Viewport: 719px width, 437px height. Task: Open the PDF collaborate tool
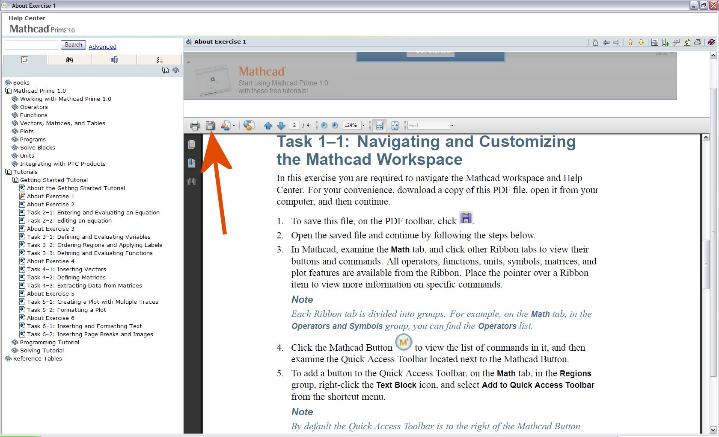(x=226, y=126)
